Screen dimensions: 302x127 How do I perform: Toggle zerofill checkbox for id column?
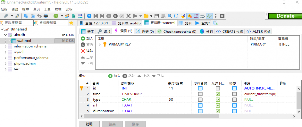pos(234,88)
